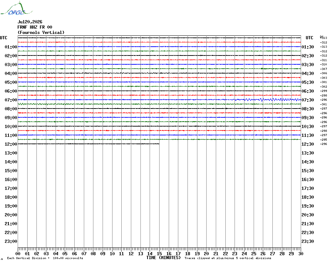Click the 16:30 right-side label
Image resolution: width=329 pixels, height=263 pixels.
pyautogui.click(x=308, y=179)
